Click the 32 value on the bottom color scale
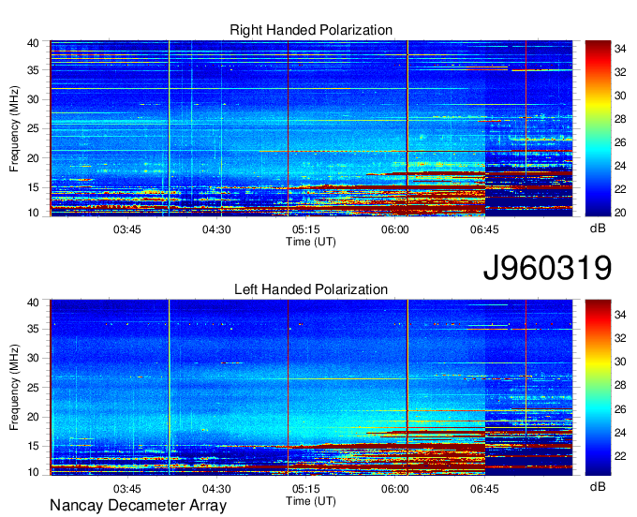The width and height of the screenshot is (637, 517). point(620,338)
